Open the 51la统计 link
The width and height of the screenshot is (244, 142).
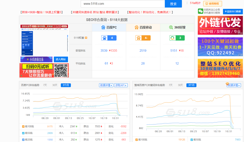(x=195, y=3)
